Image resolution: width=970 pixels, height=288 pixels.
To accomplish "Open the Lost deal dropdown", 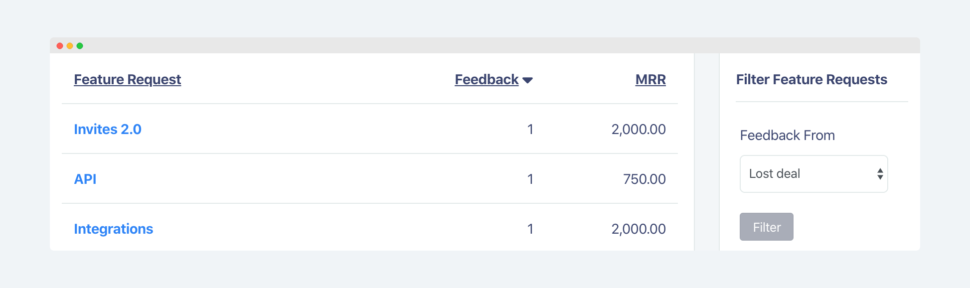I will point(814,174).
